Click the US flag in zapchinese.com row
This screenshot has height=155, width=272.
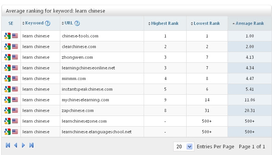point(15,110)
